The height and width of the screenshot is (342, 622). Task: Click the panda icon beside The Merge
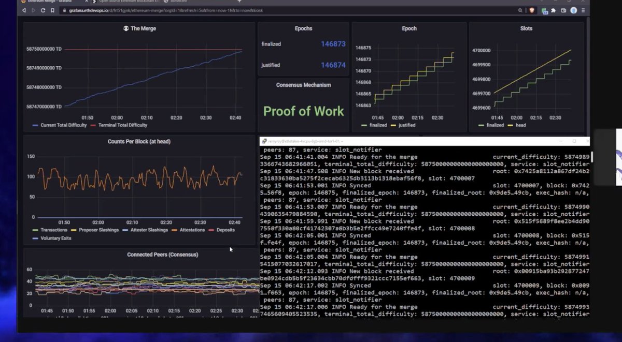[126, 28]
